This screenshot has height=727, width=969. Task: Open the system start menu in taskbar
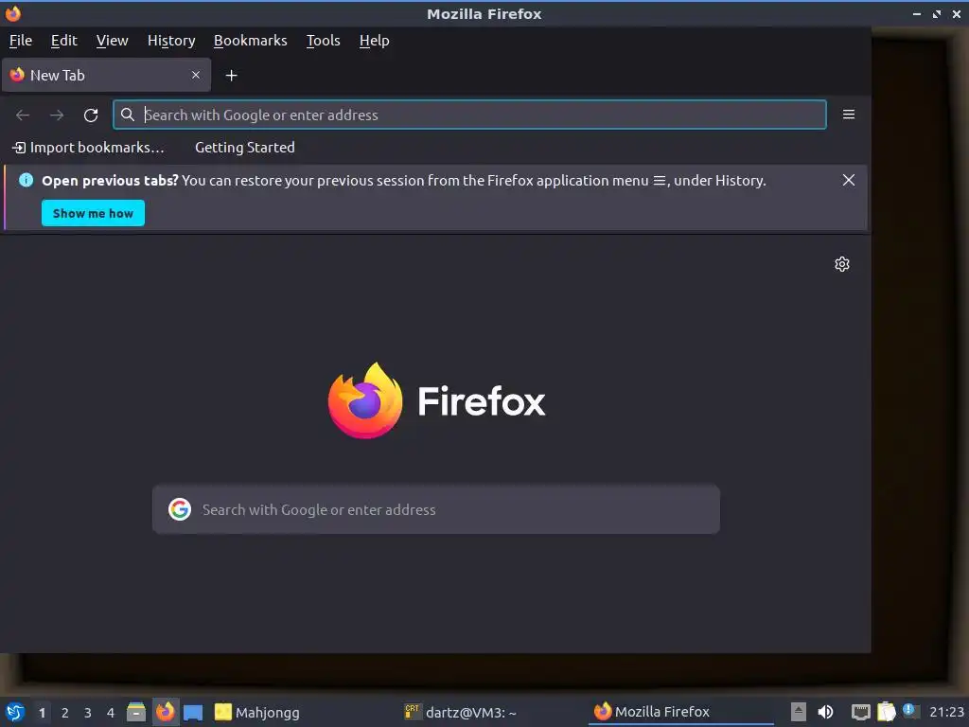[x=15, y=712]
